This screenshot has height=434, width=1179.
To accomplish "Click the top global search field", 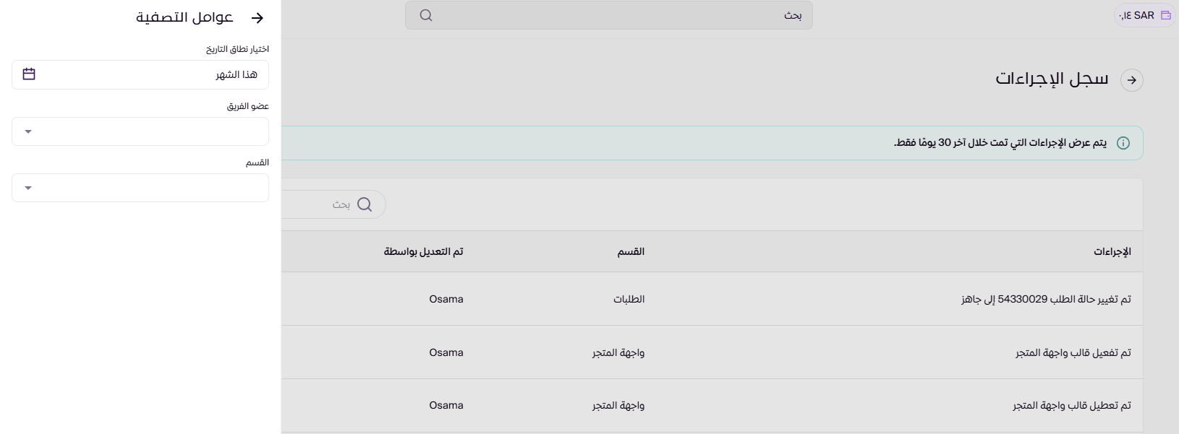I will pyautogui.click(x=608, y=15).
